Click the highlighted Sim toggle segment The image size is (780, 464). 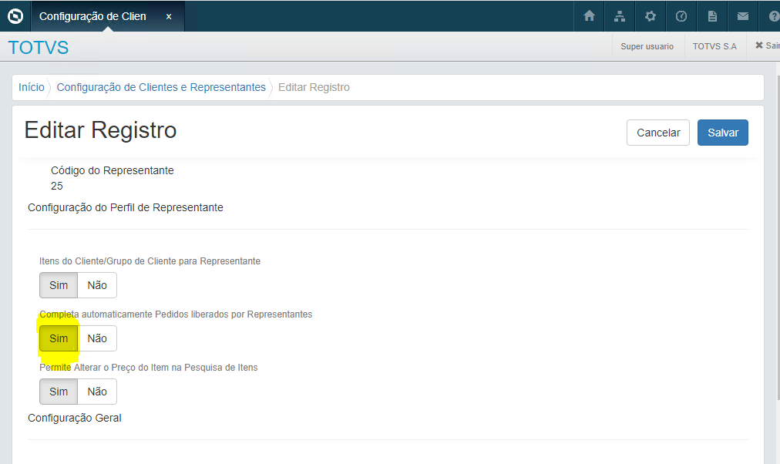(x=58, y=338)
